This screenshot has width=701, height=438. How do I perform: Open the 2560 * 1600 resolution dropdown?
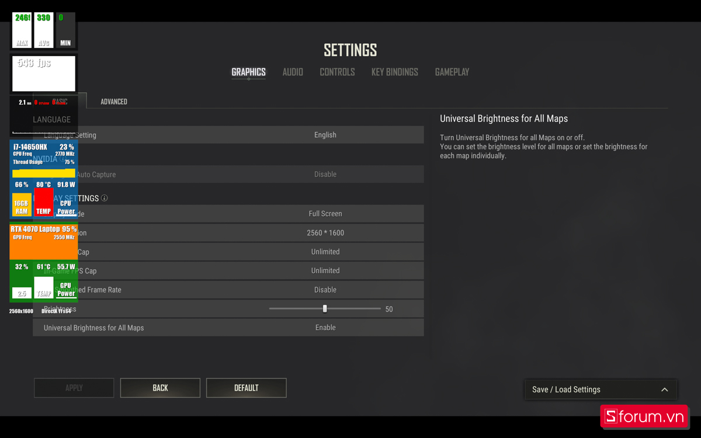pos(325,232)
